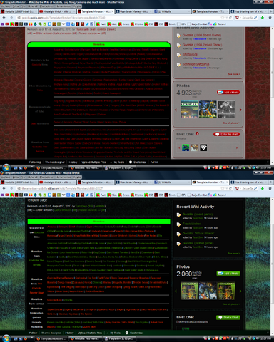Click Twitter bookmark icon in American Godzilla Wiki window
This screenshot has height=342, width=274.
click(87, 195)
